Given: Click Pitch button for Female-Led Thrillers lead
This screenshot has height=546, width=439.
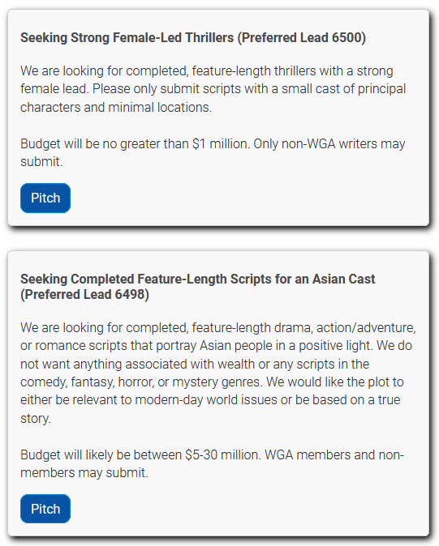Looking at the screenshot, I should pyautogui.click(x=45, y=198).
